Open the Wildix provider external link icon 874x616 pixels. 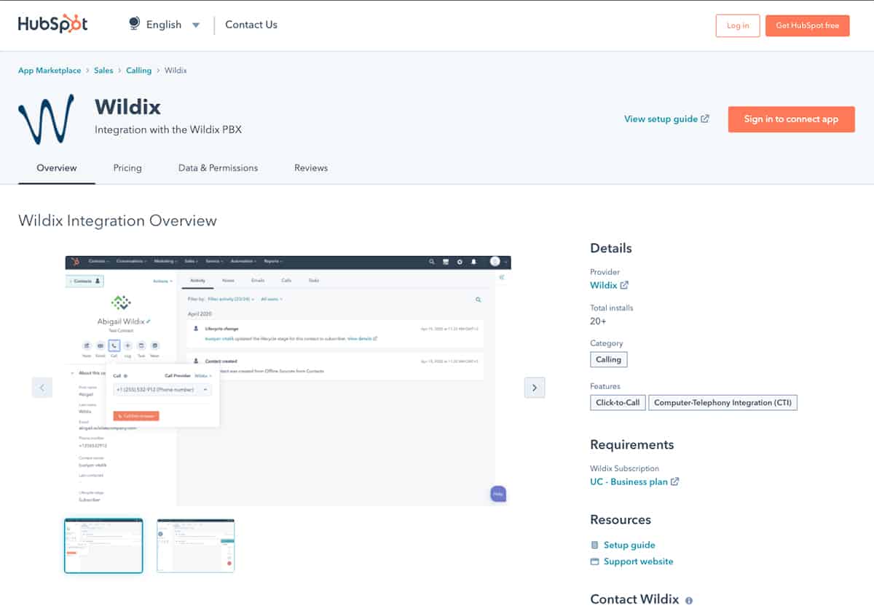(x=623, y=285)
